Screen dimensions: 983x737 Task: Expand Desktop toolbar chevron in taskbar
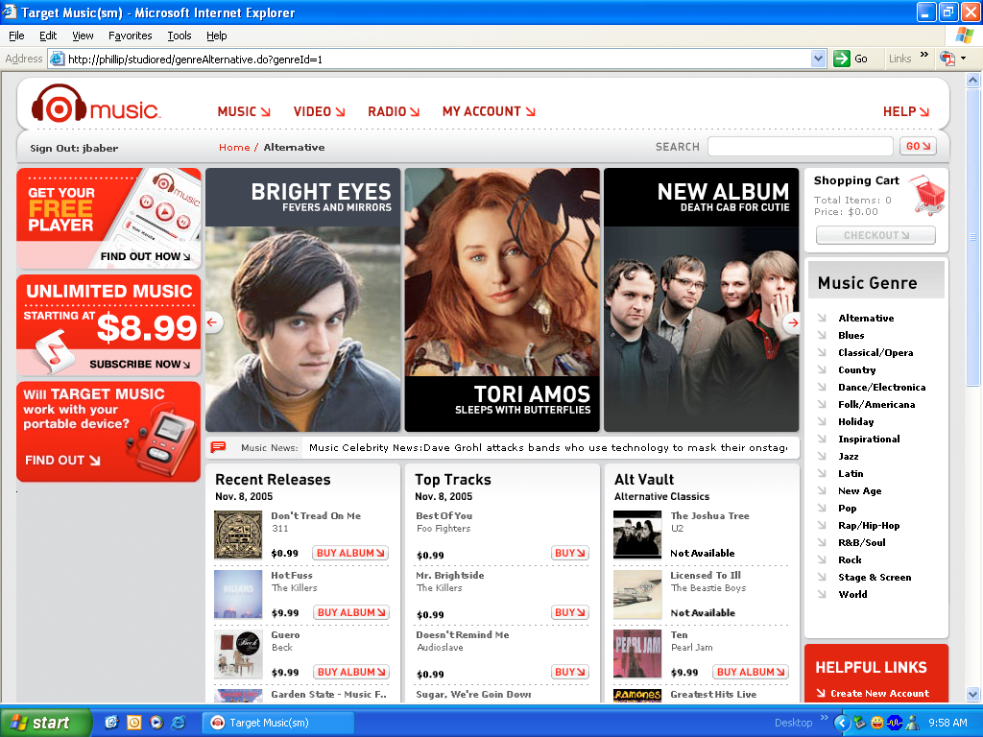coord(824,718)
